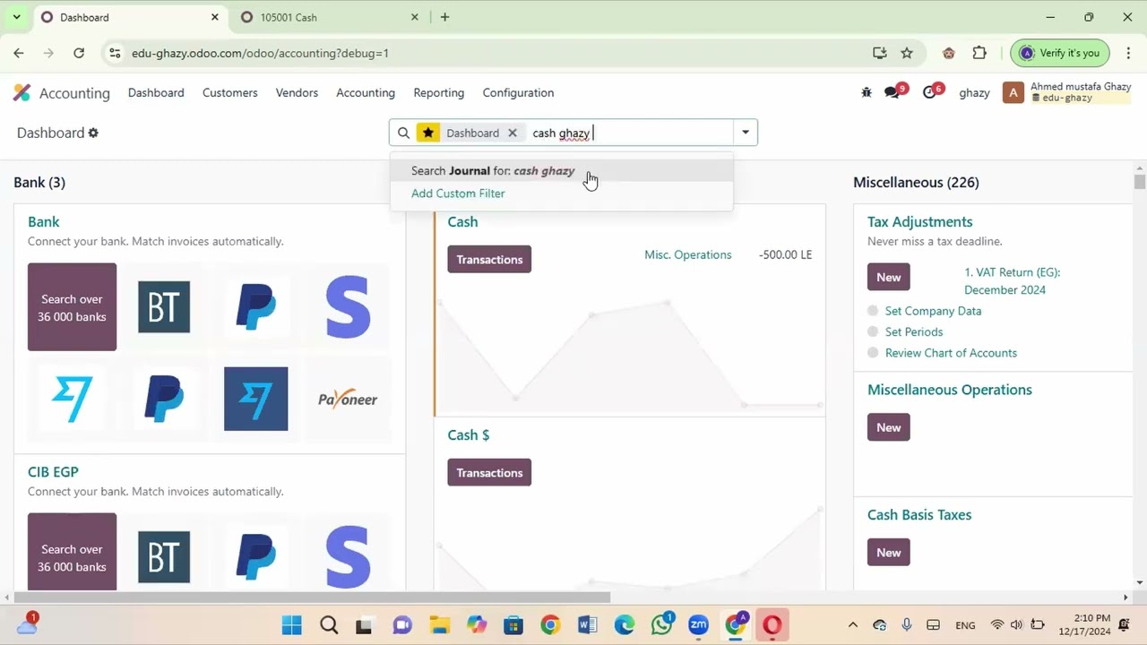Open Vendors menu
Screen dimensions: 1147x645
[x=297, y=92]
